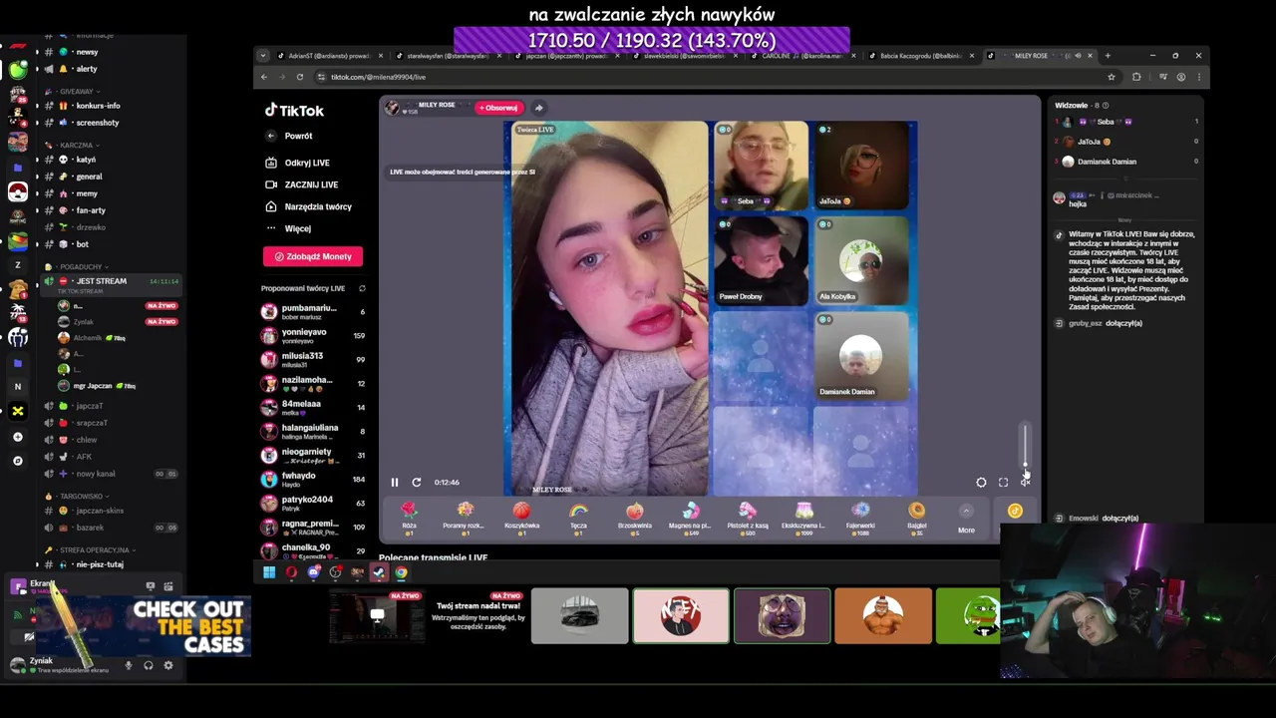Image resolution: width=1276 pixels, height=718 pixels.
Task: Pause the TikTok live stream
Action: pyautogui.click(x=395, y=482)
